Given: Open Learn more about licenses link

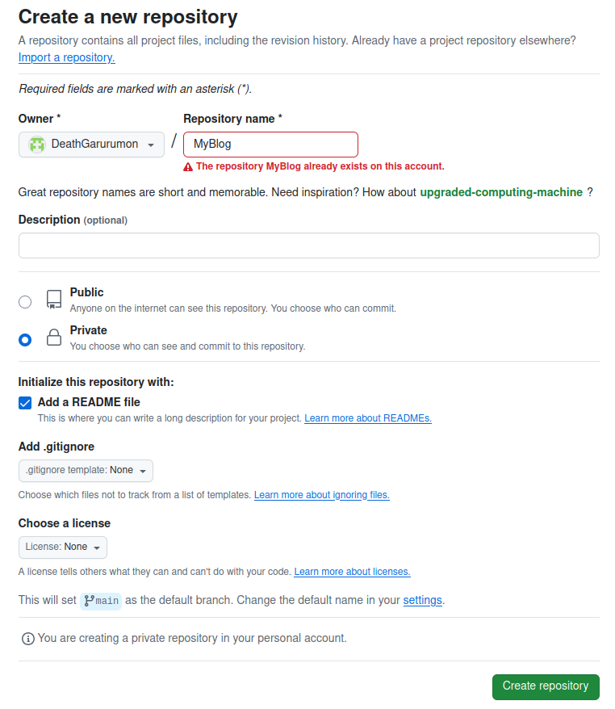Looking at the screenshot, I should click(x=352, y=572).
